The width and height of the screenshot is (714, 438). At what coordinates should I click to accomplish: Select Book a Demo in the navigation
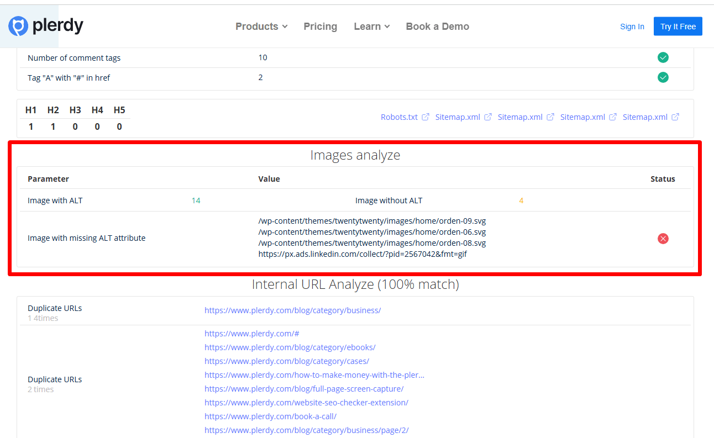tap(437, 26)
